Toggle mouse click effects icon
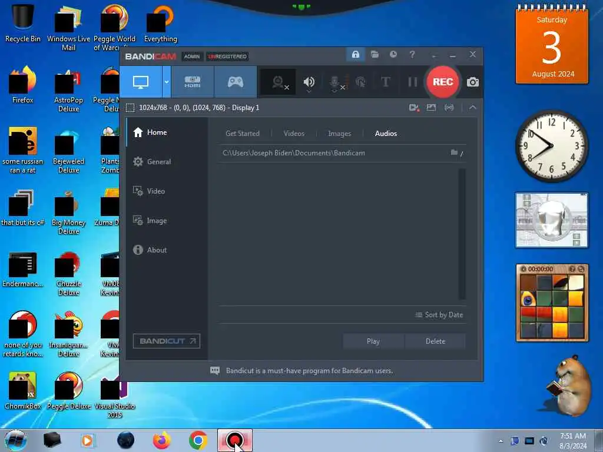Image resolution: width=603 pixels, height=452 pixels. (360, 82)
